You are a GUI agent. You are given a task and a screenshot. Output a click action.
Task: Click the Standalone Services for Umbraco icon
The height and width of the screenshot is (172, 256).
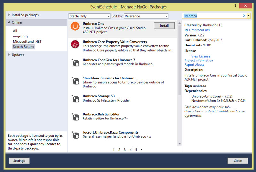[76, 81]
